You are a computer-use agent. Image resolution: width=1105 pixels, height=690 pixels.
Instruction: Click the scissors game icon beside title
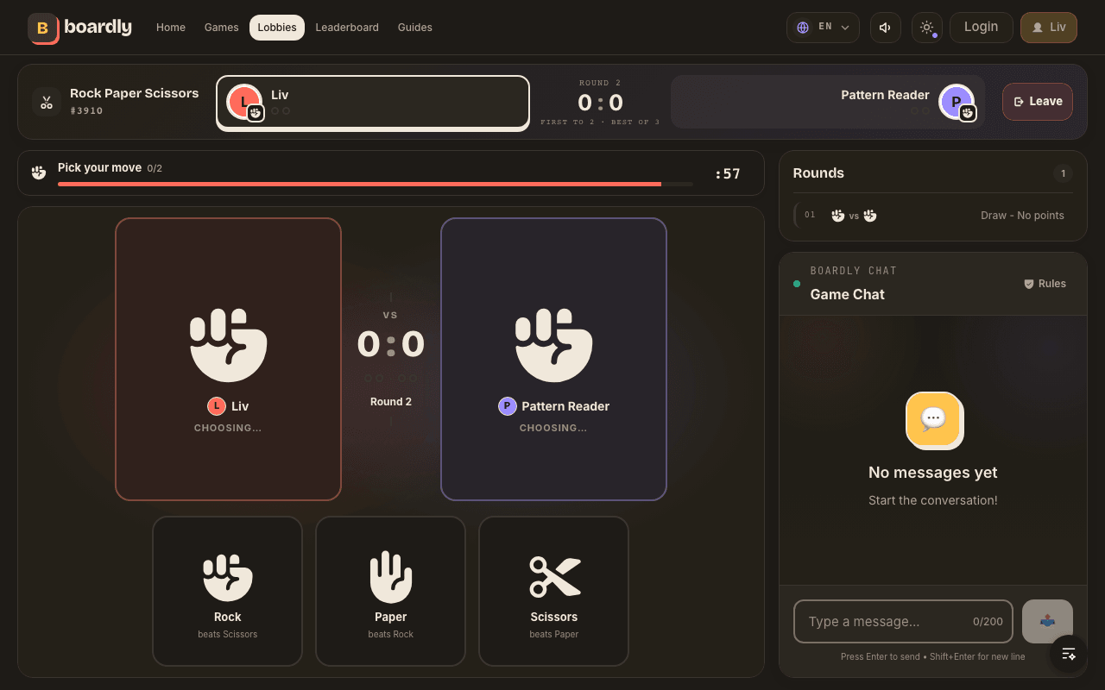point(47,102)
